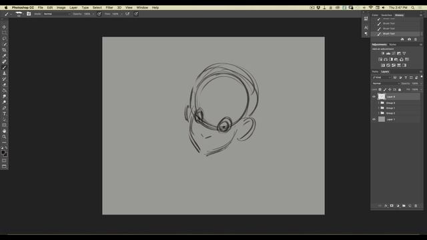Select the Lasso tool
427x240 pixels.
pos(4,39)
